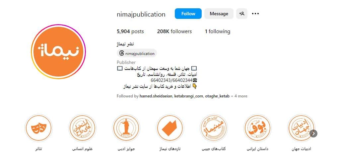
Task: Open the Message button
Action: click(x=219, y=14)
